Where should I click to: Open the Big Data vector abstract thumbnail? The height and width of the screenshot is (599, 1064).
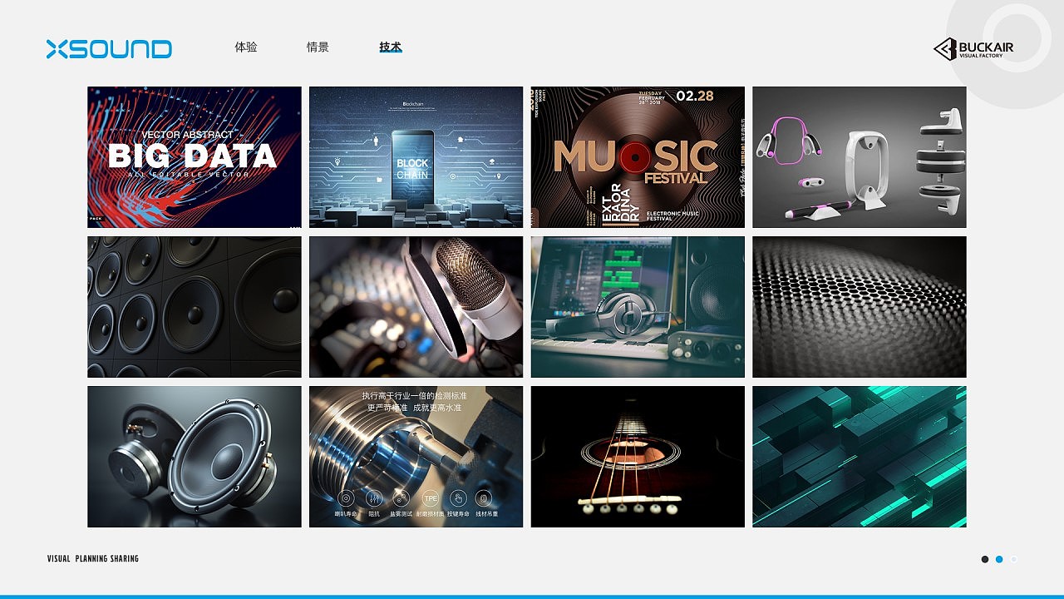pyautogui.click(x=195, y=157)
